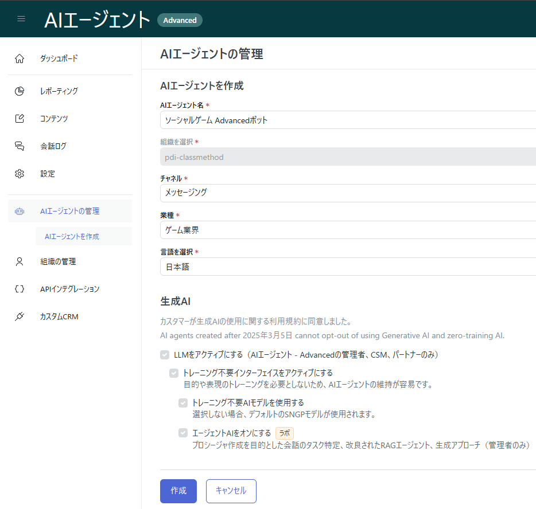Click the AIエージェント名 input field
The height and width of the screenshot is (509, 536).
pos(344,120)
